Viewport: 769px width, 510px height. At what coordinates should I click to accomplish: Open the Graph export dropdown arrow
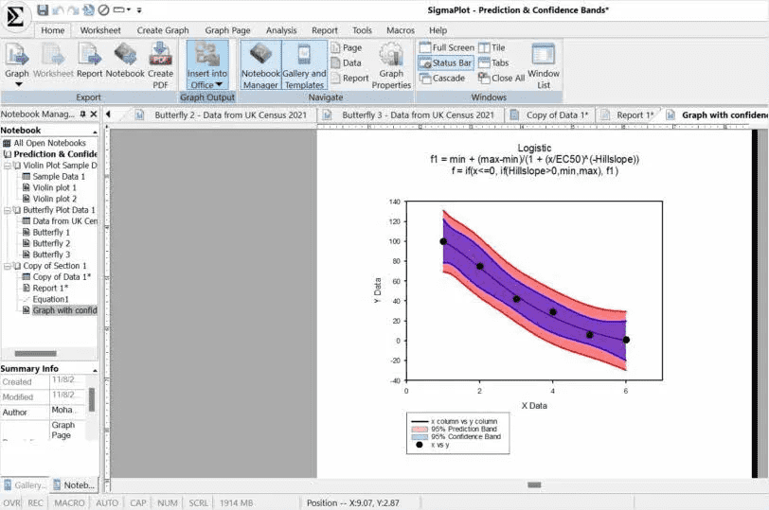[17, 84]
